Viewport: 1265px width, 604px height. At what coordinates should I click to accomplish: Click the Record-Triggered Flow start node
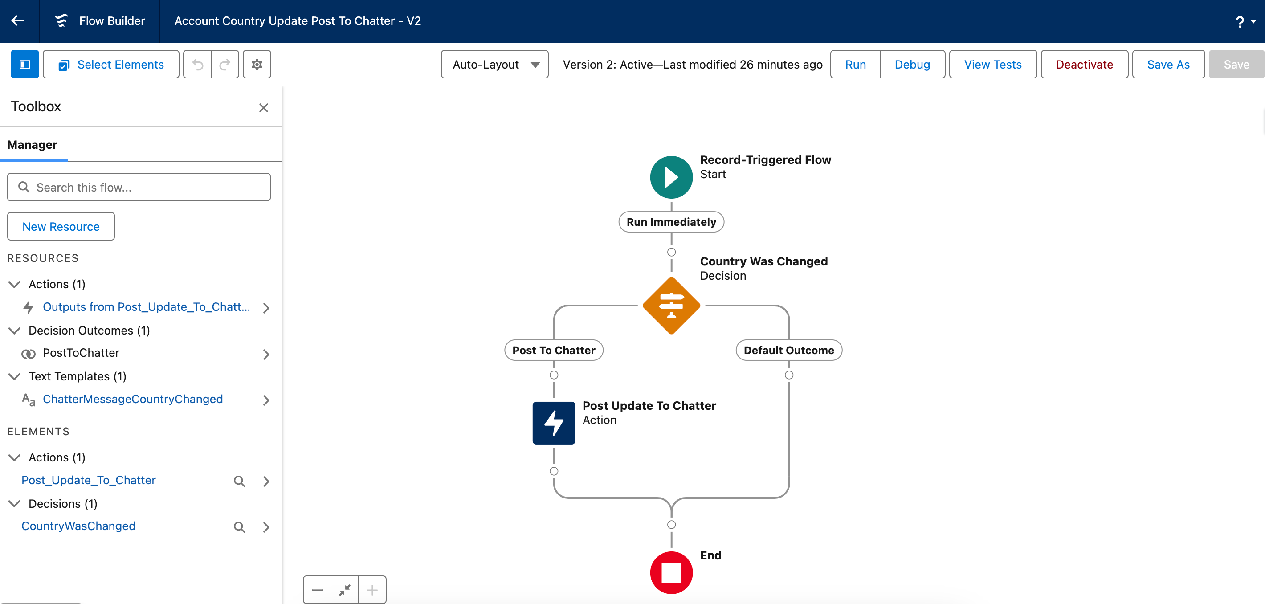[x=671, y=177]
